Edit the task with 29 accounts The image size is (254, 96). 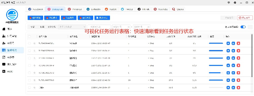point(228,80)
